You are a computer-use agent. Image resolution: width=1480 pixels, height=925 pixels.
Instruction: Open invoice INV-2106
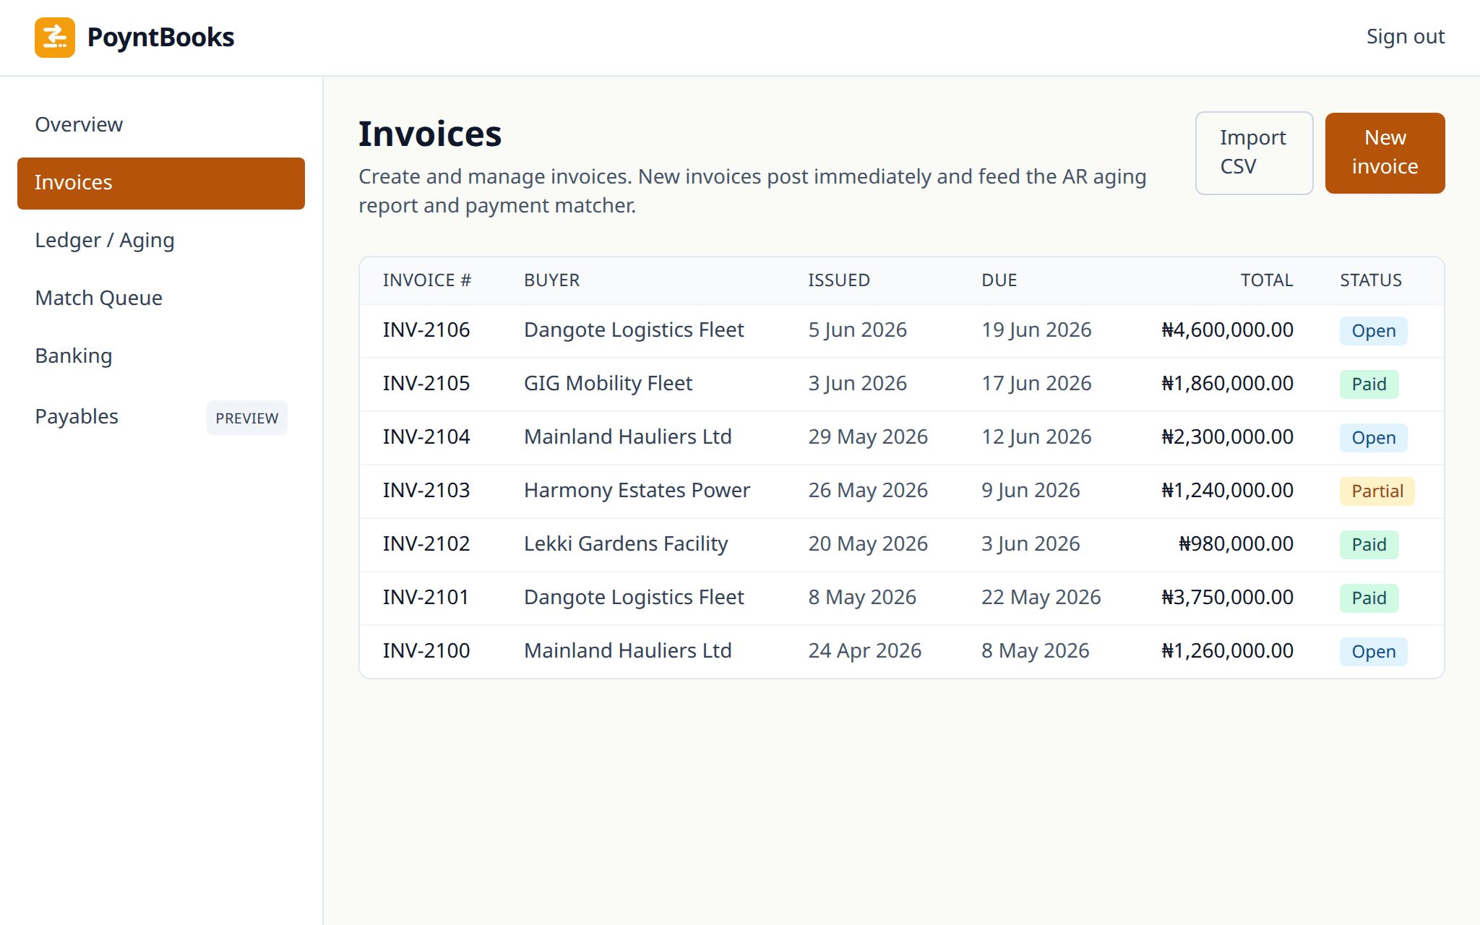426,330
